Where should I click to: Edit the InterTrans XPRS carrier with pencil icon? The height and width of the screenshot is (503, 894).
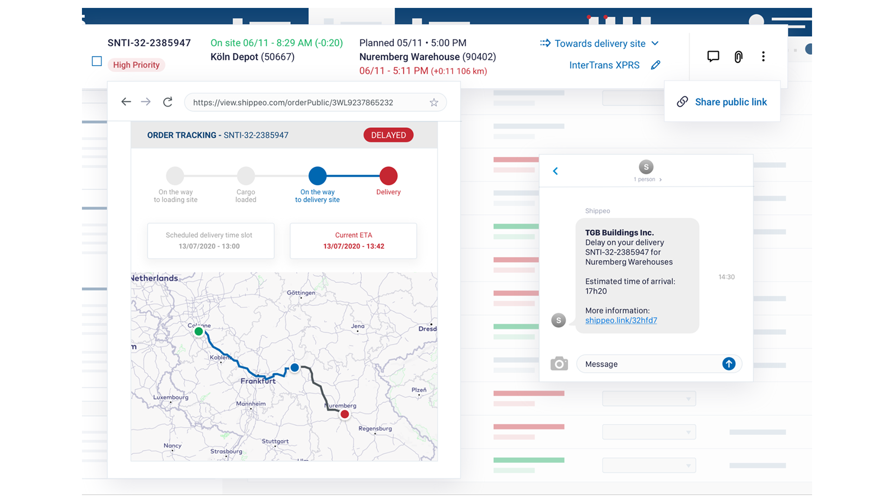pos(656,65)
